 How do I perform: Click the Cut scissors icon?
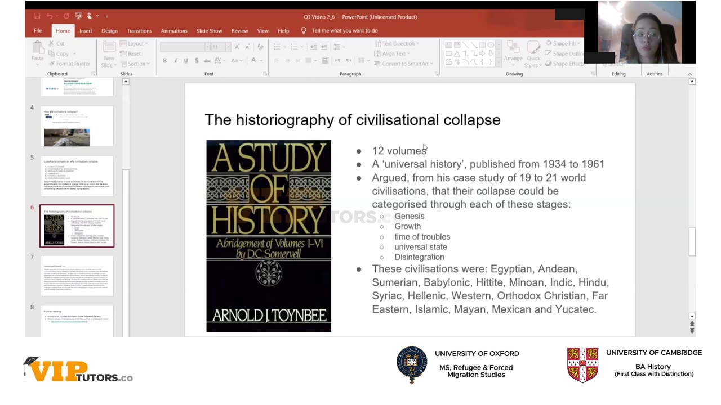51,43
